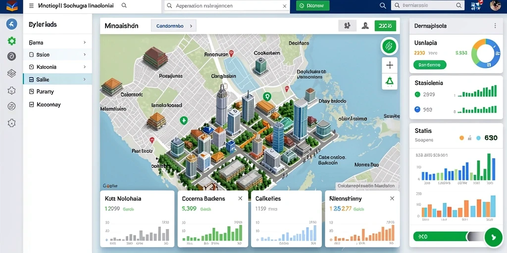Expand the Bema menu chevron
This screenshot has height=253, width=507.
point(84,42)
